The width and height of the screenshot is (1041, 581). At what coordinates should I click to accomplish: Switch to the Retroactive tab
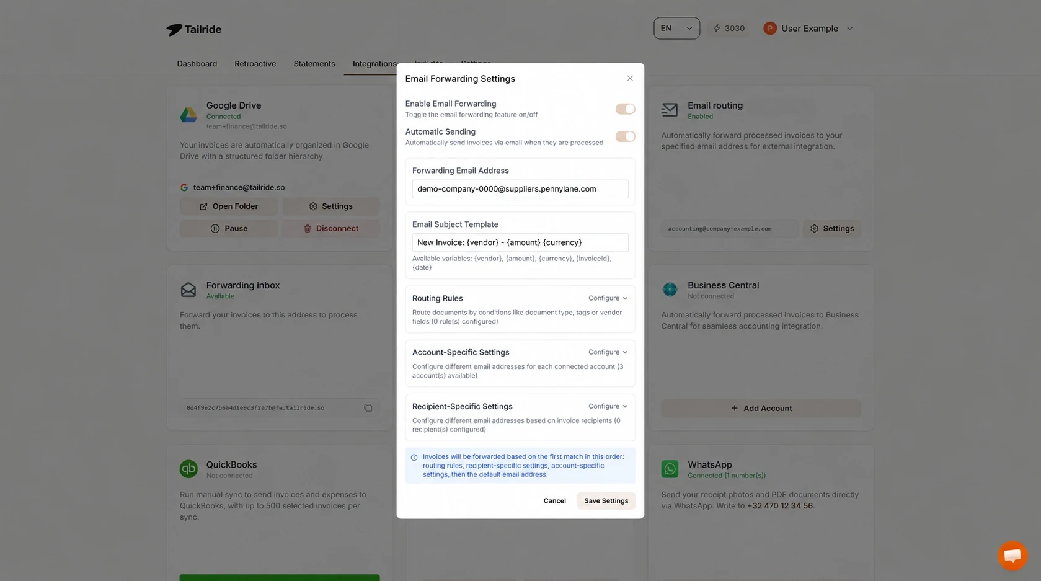click(255, 64)
